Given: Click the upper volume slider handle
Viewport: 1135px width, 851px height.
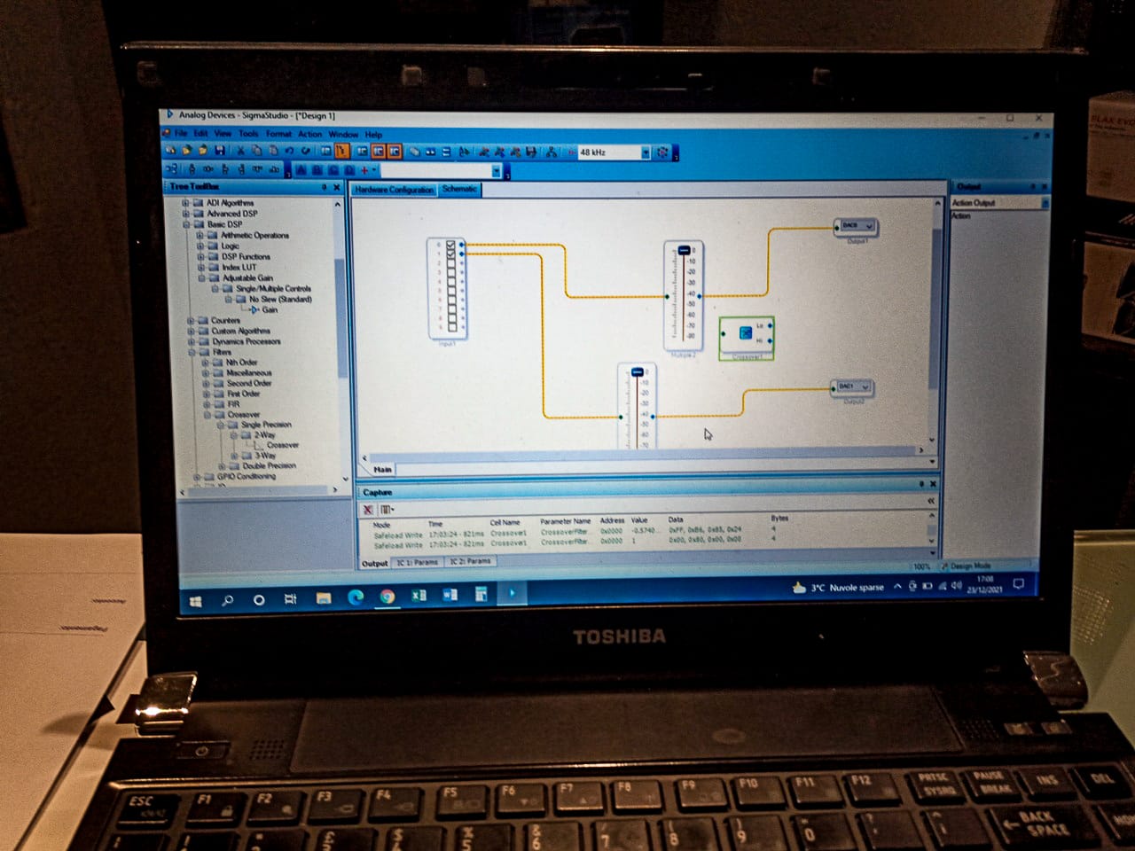Looking at the screenshot, I should (x=684, y=251).
